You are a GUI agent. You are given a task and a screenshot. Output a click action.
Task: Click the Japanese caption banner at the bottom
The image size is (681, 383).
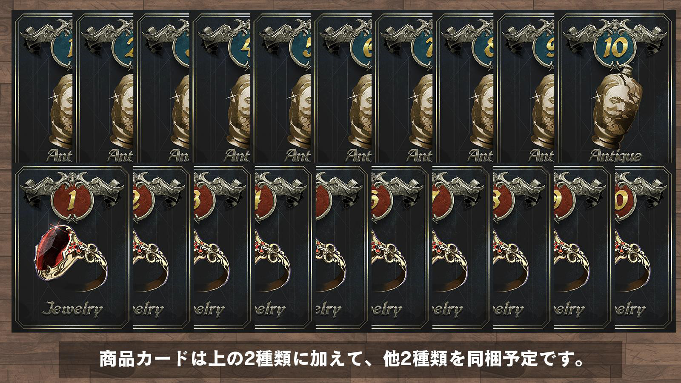click(x=340, y=359)
